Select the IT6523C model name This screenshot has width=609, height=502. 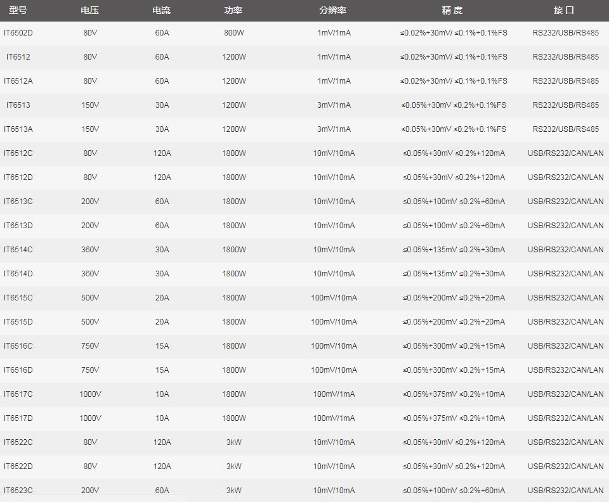pos(18,491)
